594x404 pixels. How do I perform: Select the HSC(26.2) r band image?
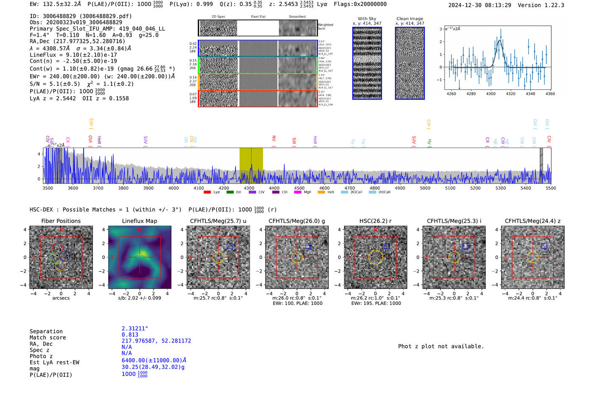coord(375,257)
